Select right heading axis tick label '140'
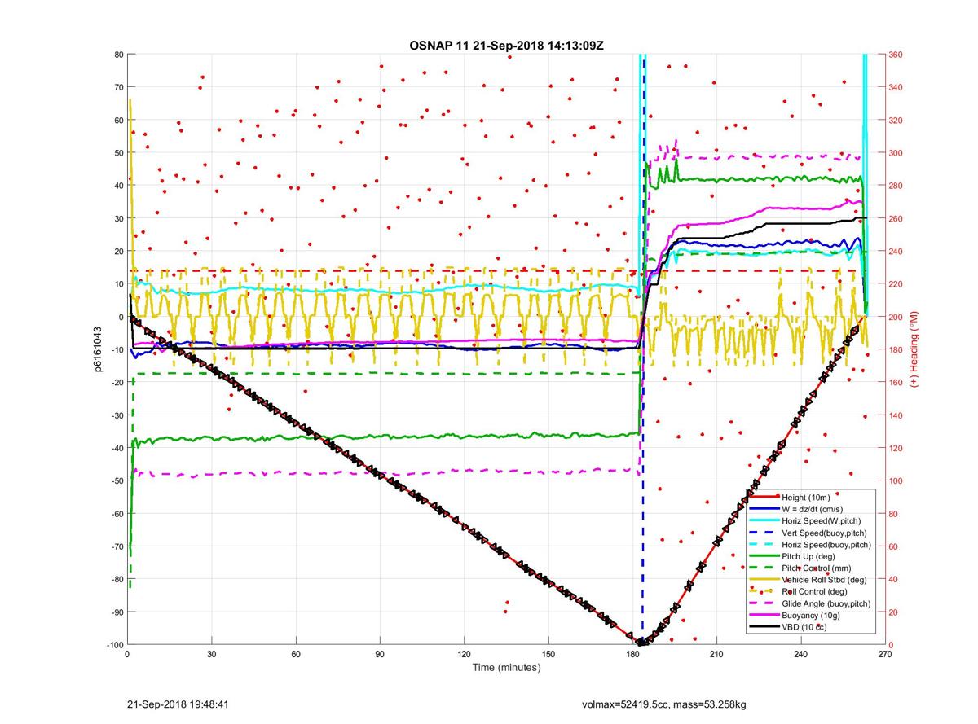Viewport: 978px width, 724px height. coord(896,415)
